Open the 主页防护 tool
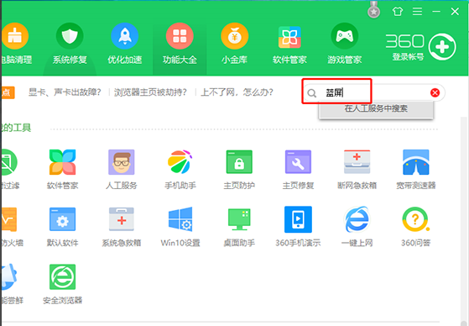Viewport: 469px width, 326px height. tap(239, 169)
